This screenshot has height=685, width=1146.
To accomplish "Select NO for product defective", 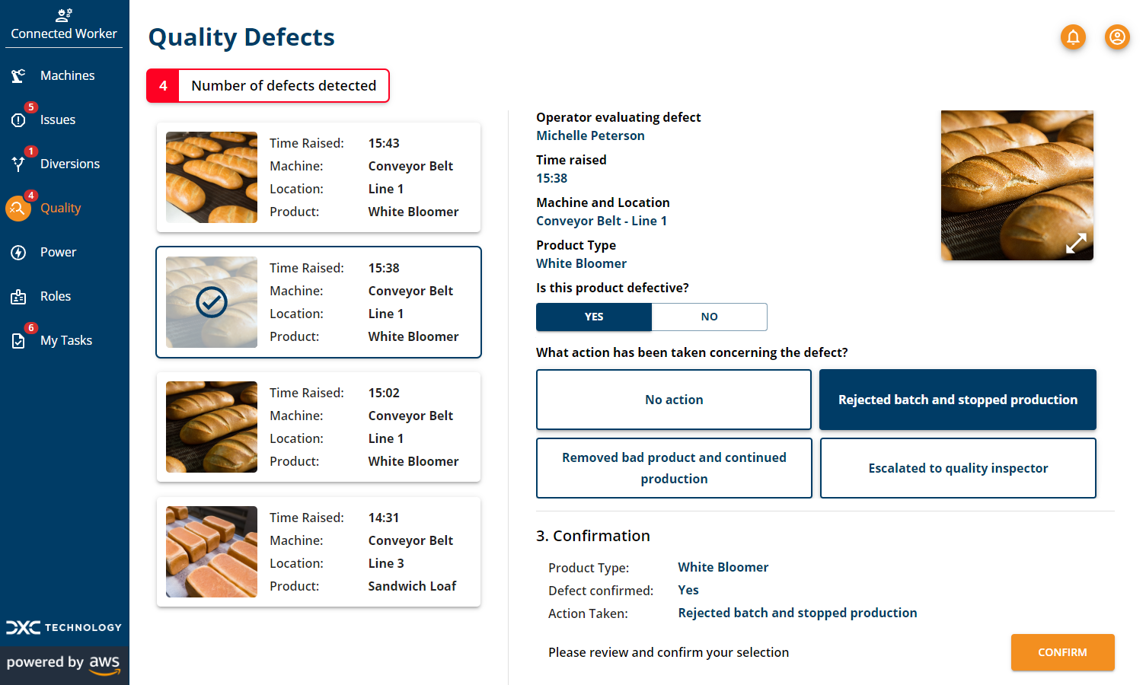I will click(x=709, y=317).
